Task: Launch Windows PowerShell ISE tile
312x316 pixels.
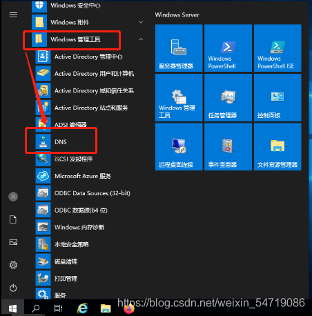Action: 277,48
